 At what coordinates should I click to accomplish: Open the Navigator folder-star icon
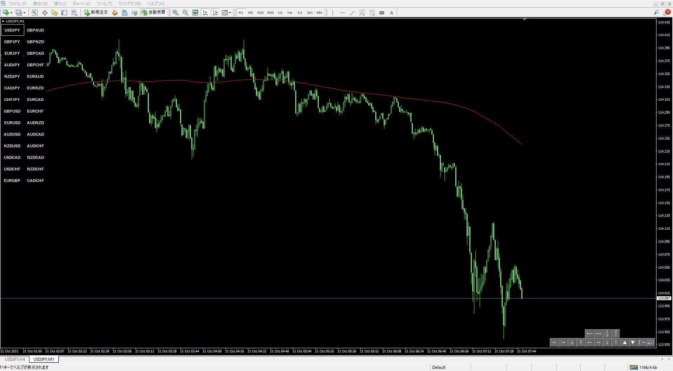[x=54, y=13]
